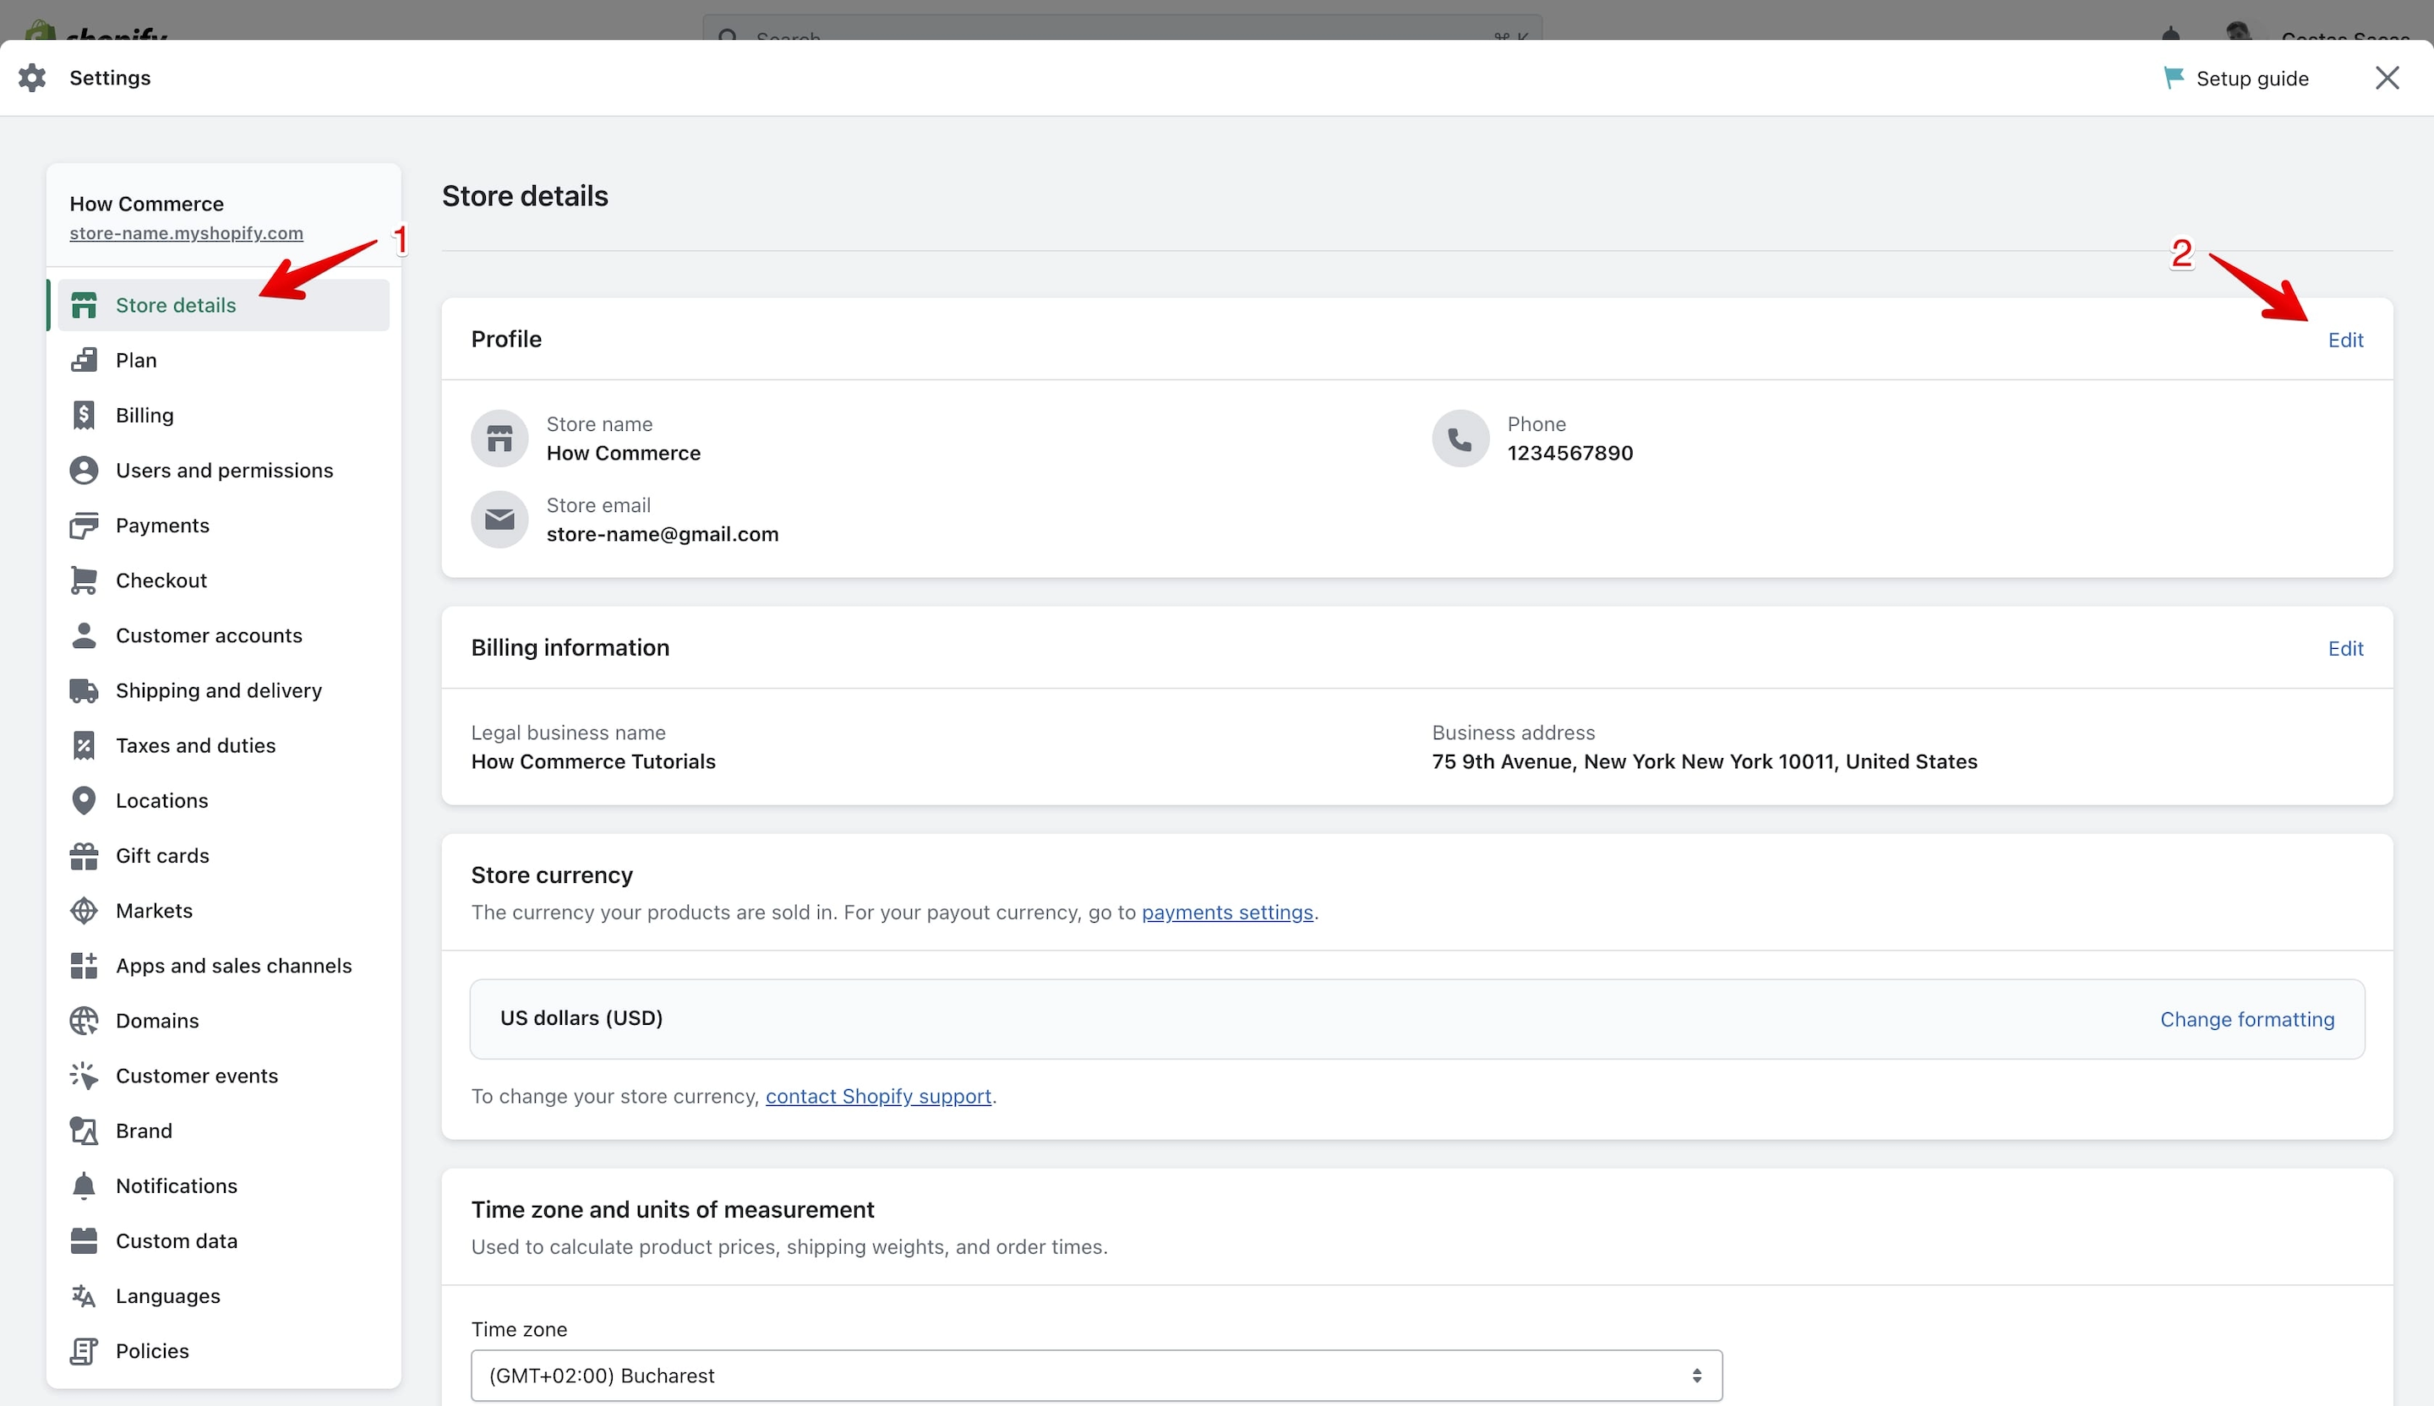Open Shipping and delivery settings
The image size is (2434, 1406).
click(223, 690)
